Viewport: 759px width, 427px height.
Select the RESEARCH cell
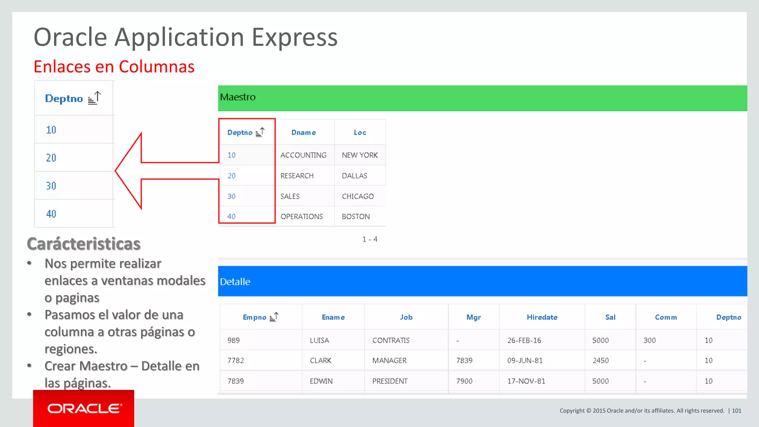[297, 176]
